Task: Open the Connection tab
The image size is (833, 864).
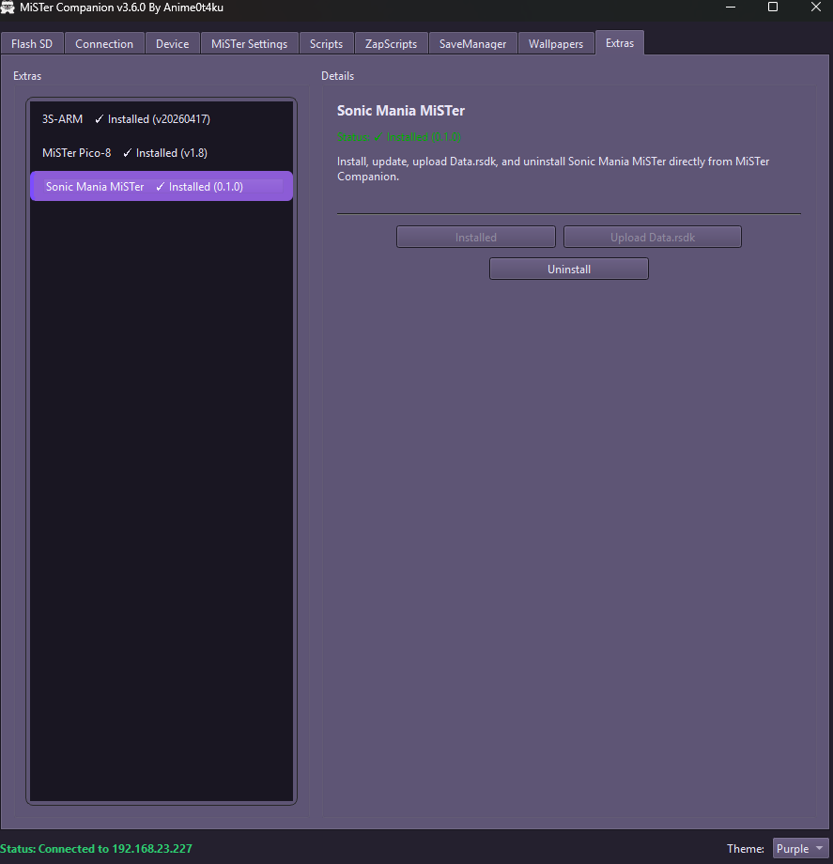Action: (104, 43)
